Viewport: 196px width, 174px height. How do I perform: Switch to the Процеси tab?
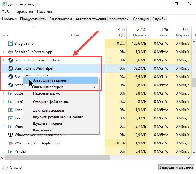(9, 18)
